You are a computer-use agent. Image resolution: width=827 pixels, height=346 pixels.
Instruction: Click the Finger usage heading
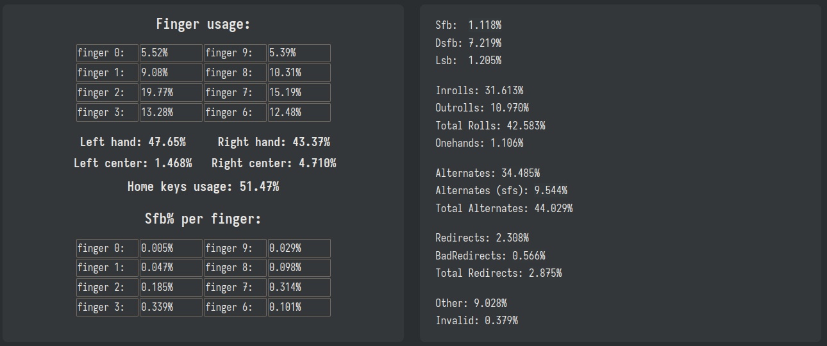(x=203, y=24)
